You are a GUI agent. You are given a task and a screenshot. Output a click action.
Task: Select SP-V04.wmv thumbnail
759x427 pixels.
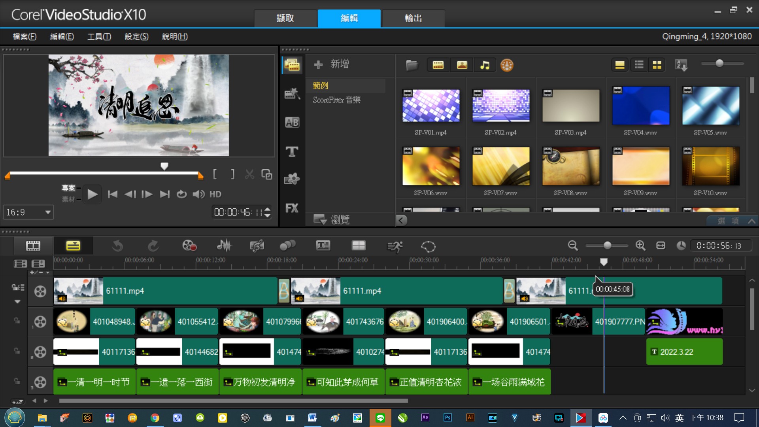pyautogui.click(x=640, y=106)
